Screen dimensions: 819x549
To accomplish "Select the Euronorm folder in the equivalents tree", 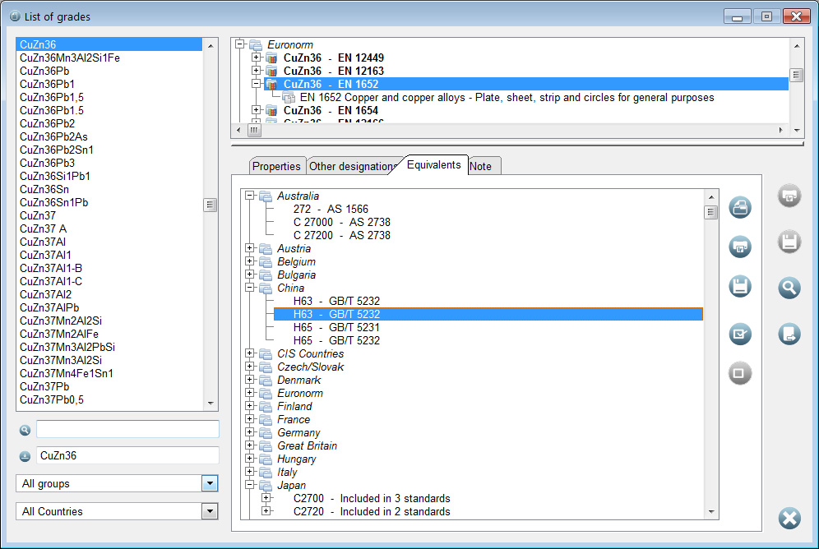I will (x=300, y=394).
